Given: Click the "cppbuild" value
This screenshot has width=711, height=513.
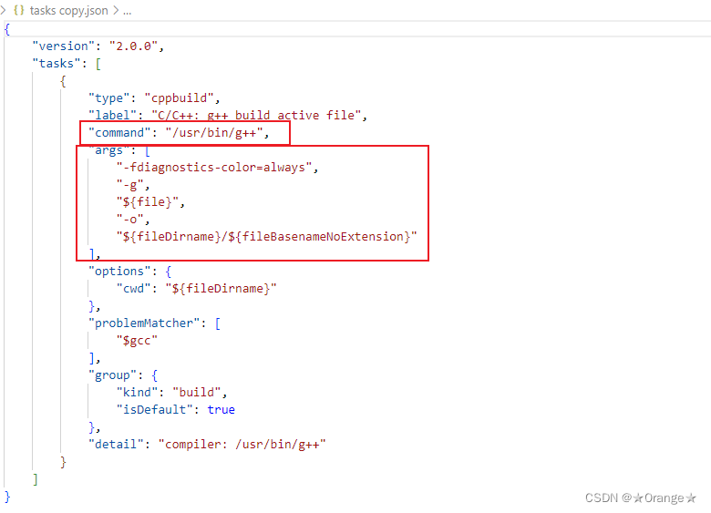Looking at the screenshot, I should point(179,98).
